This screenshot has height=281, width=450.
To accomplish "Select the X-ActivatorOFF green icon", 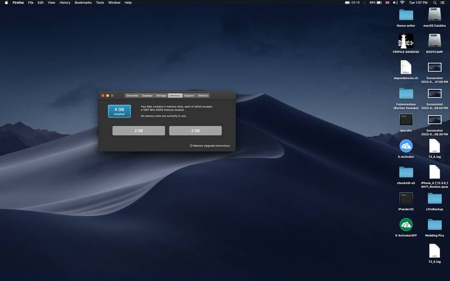I will coord(406,224).
